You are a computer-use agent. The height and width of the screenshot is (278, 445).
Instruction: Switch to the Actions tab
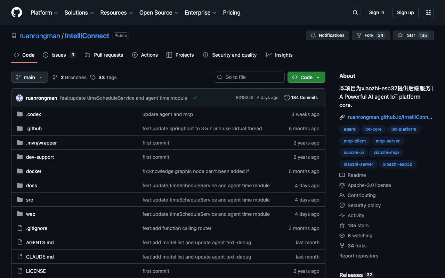tap(145, 55)
